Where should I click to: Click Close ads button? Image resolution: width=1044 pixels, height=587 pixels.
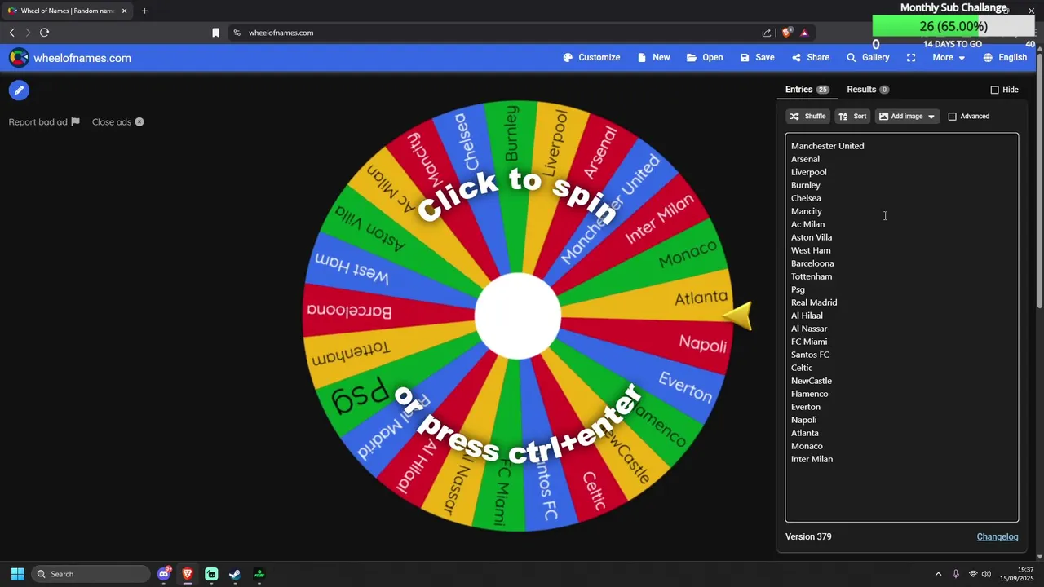[x=117, y=122]
